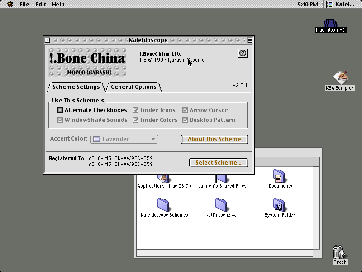Toggle the Finder Colors checkbox
The image size is (362, 272).
136,120
